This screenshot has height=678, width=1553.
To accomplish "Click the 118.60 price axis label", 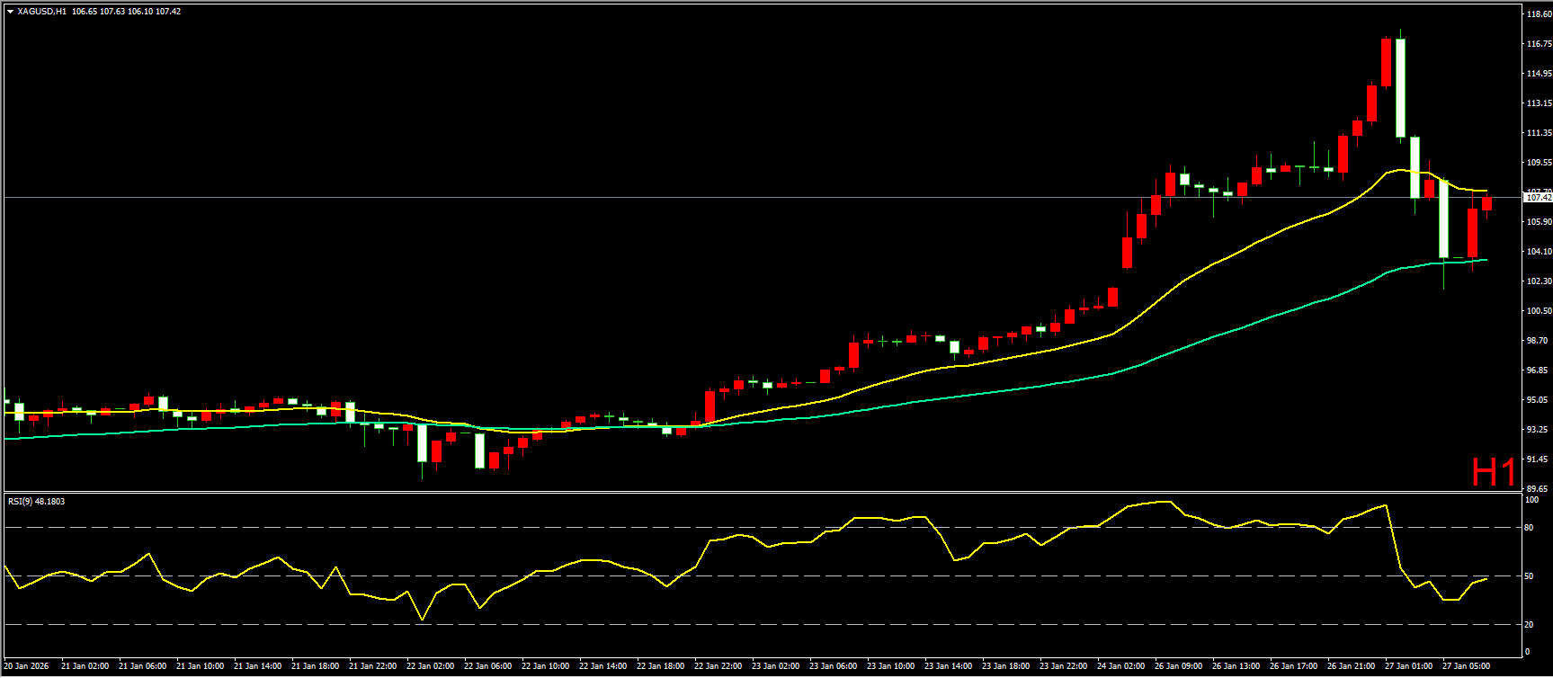I will coord(1539,14).
